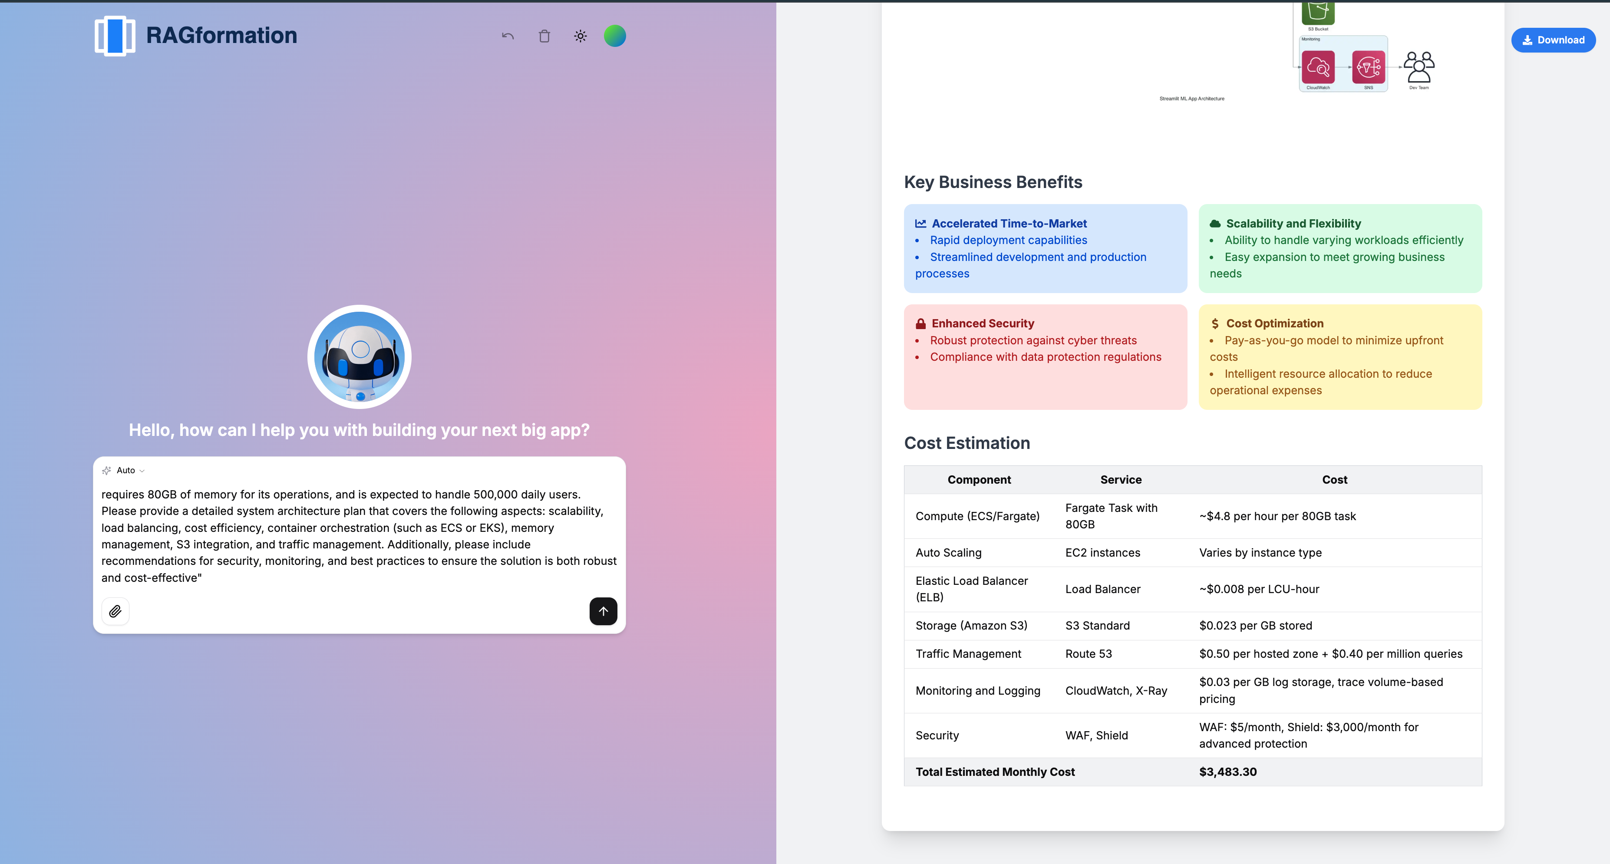Screen dimensions: 1610x864
Task: Click into the prompt text area
Action: [x=359, y=536]
